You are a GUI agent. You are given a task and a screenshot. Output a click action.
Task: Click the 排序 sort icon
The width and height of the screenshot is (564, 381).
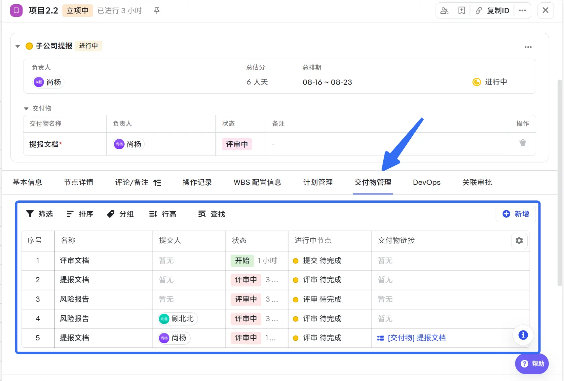70,214
